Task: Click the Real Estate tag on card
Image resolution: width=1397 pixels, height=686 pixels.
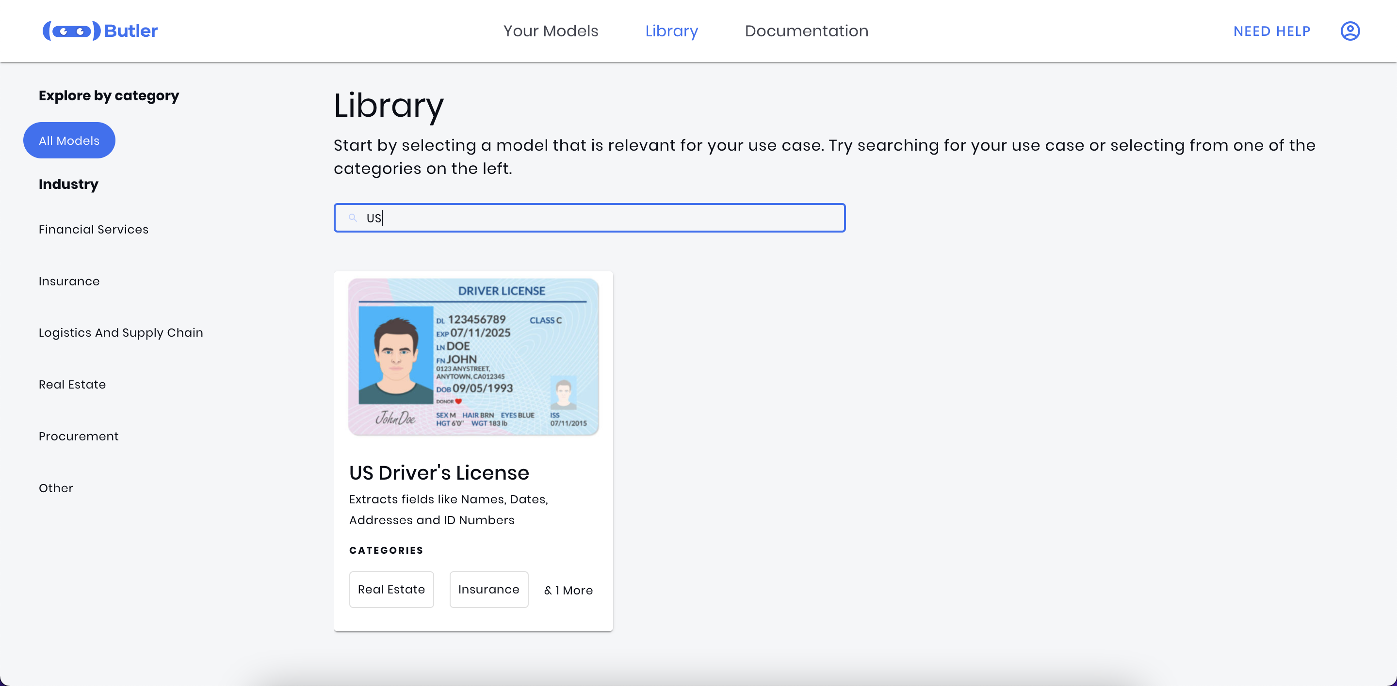Action: click(x=391, y=590)
